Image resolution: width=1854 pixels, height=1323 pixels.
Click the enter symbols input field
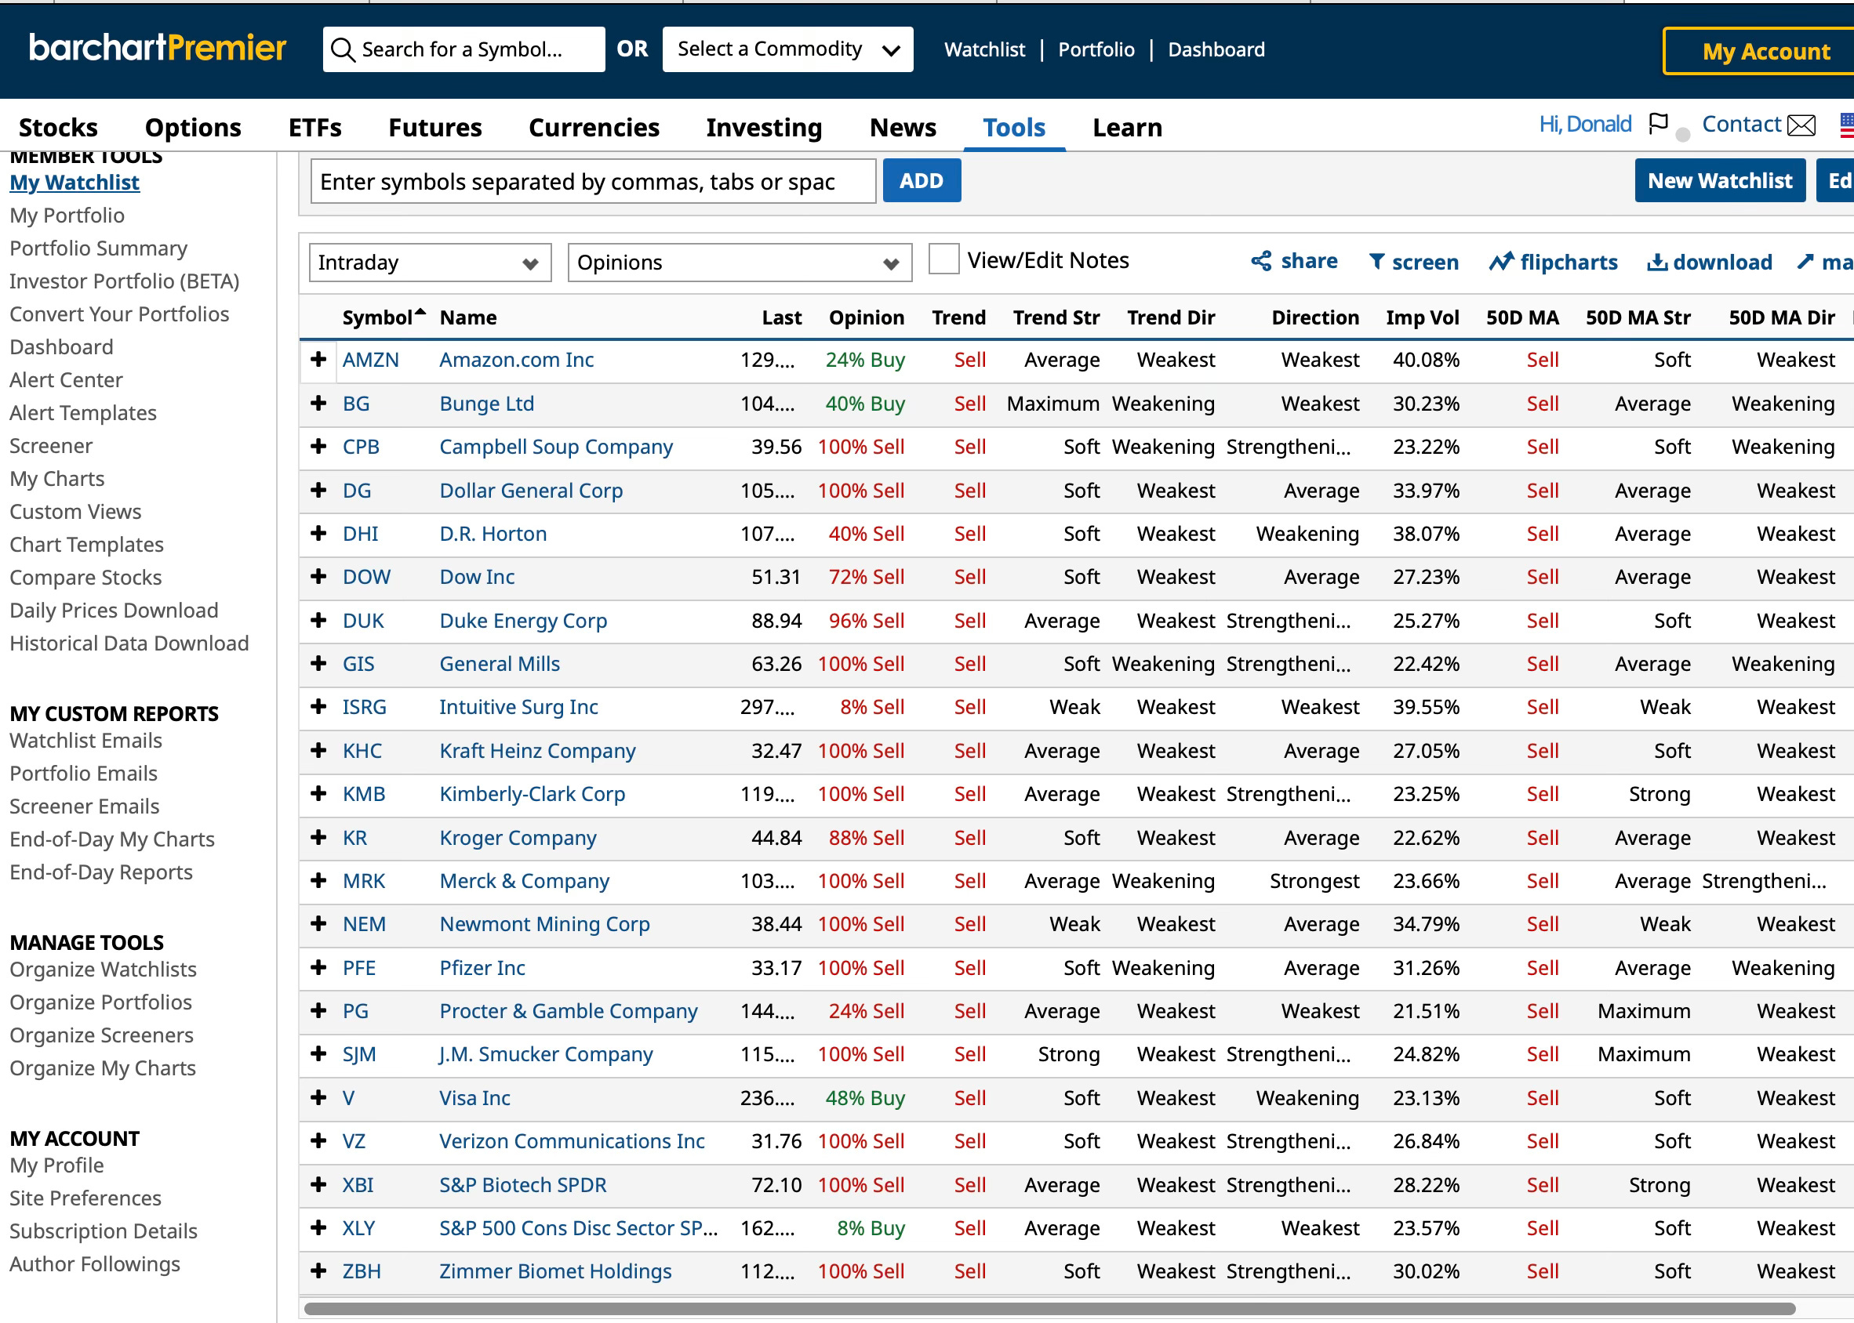coord(593,181)
